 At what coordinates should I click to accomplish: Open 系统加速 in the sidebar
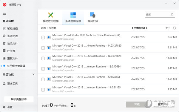point(18,36)
